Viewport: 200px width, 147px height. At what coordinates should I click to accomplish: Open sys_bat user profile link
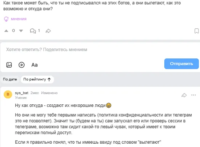22,93
